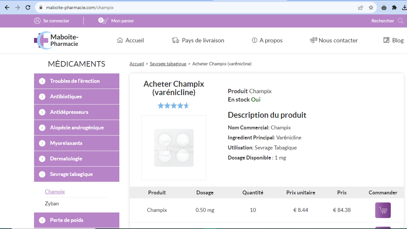Open the Nous contacter menu item
Screen dimensions: 407x229
(x=334, y=40)
